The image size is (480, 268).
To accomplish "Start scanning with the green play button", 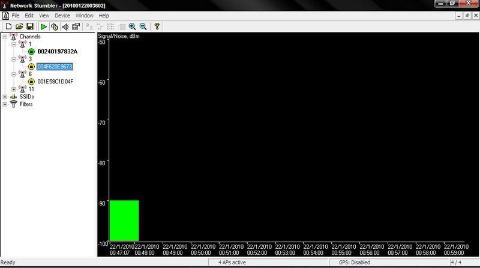I will coord(44,26).
